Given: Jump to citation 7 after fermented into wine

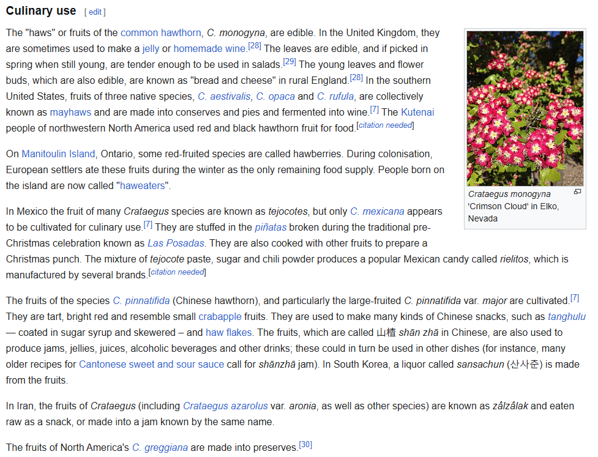Looking at the screenshot, I should 374,110.
